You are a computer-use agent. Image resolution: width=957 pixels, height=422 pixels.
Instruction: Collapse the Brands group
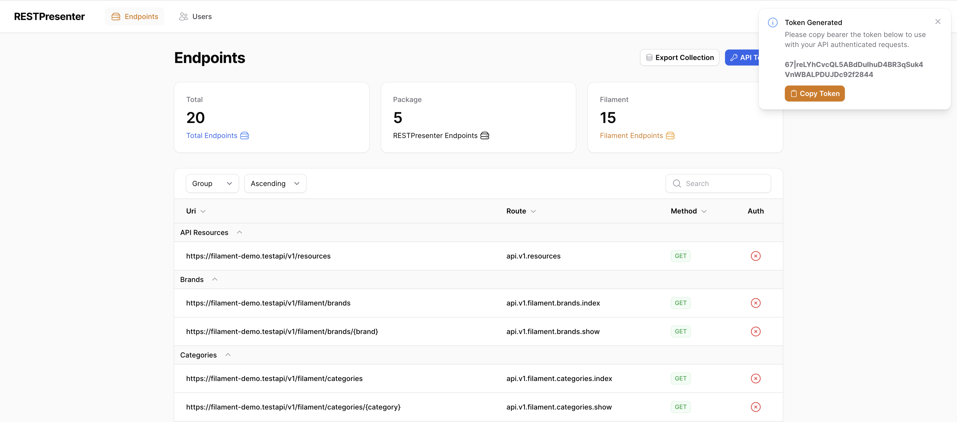tap(214, 279)
